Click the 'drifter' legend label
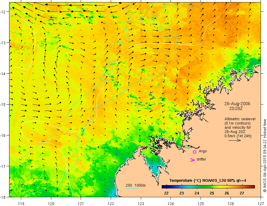Image resolution: width=267 pixels, height=206 pixels. coord(201,159)
